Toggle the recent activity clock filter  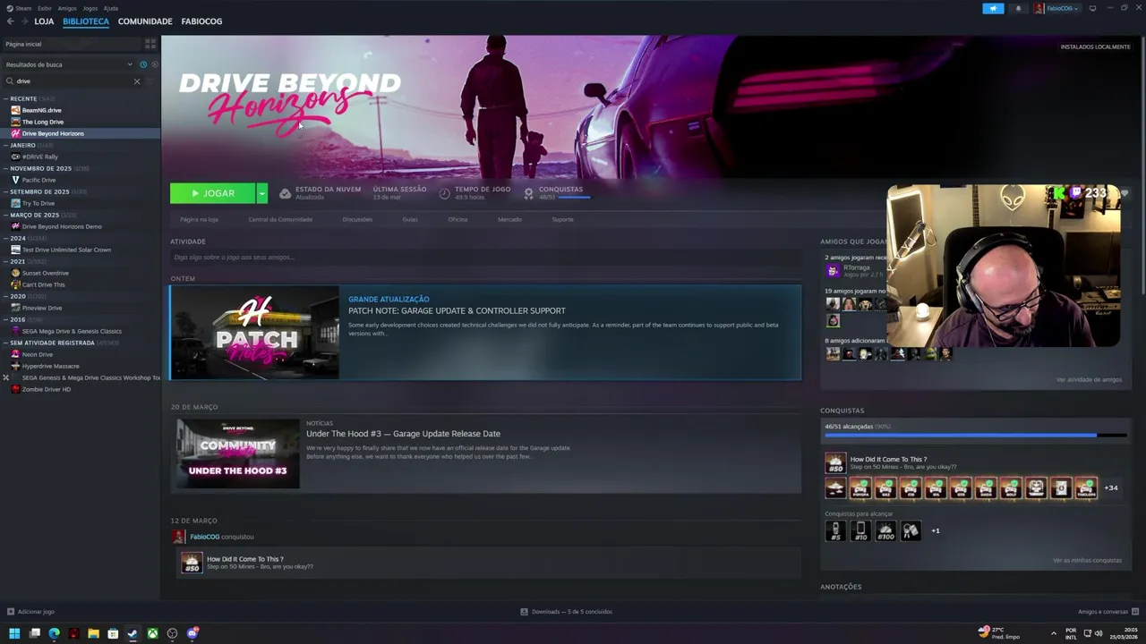(142, 64)
